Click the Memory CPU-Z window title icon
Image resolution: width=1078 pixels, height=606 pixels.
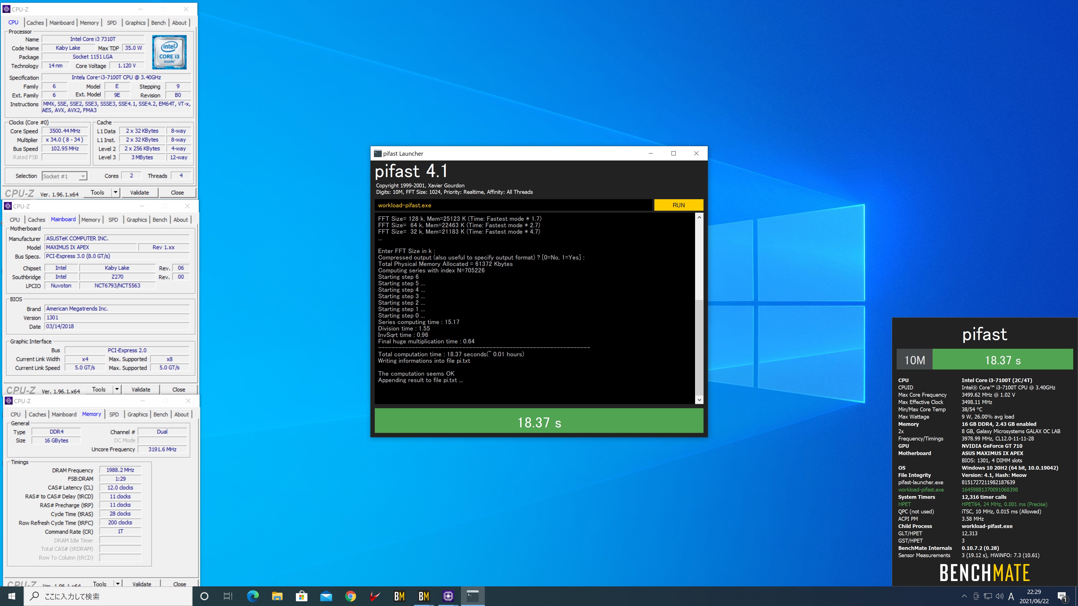pyautogui.click(x=8, y=401)
